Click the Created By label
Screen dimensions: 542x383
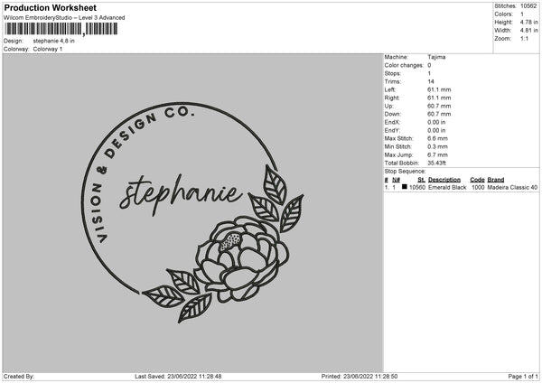coord(19,377)
